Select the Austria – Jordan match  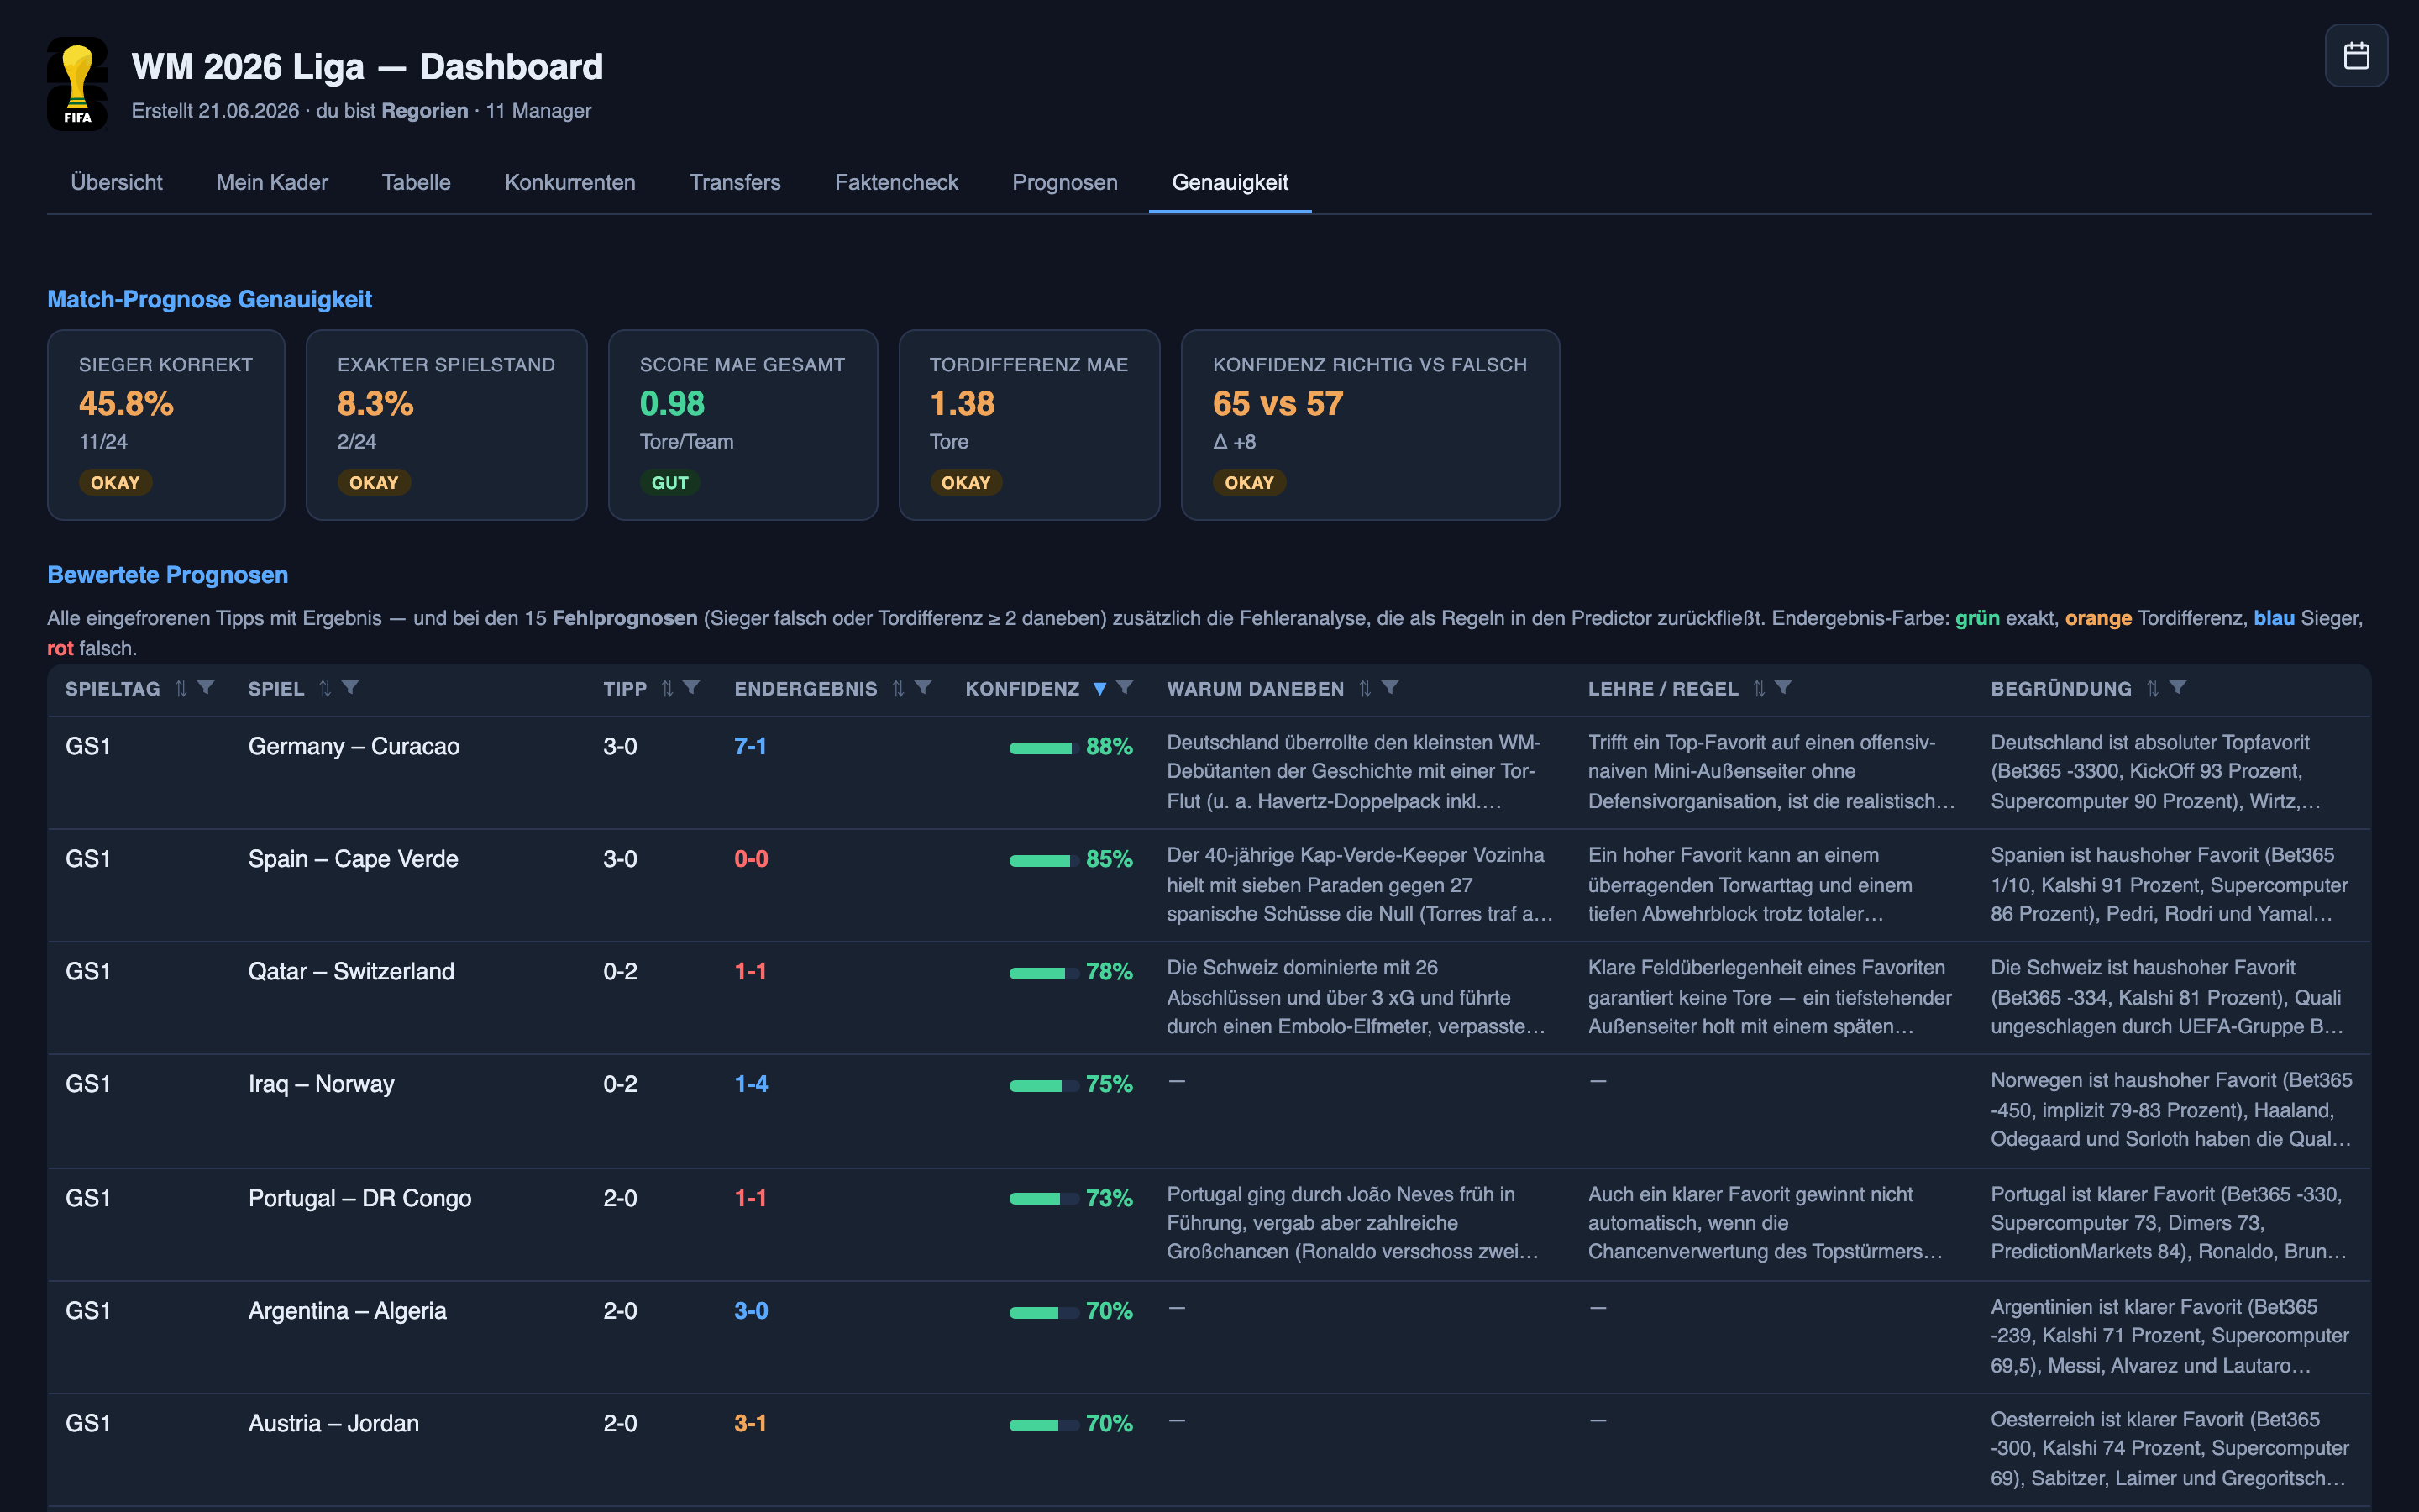(x=333, y=1423)
